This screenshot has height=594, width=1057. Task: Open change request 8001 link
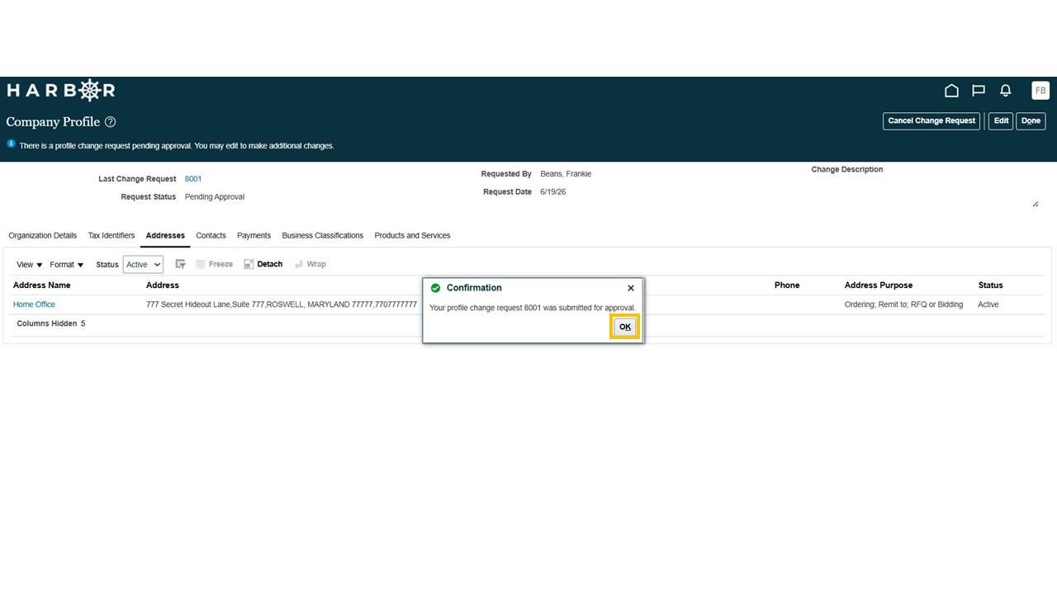(193, 179)
